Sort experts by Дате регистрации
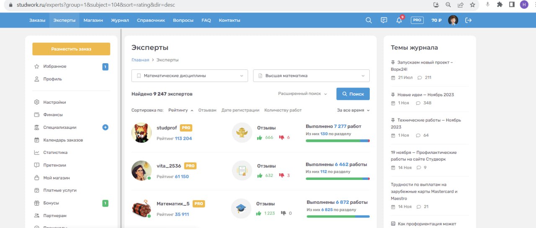This screenshot has height=228, width=536. tap(240, 110)
